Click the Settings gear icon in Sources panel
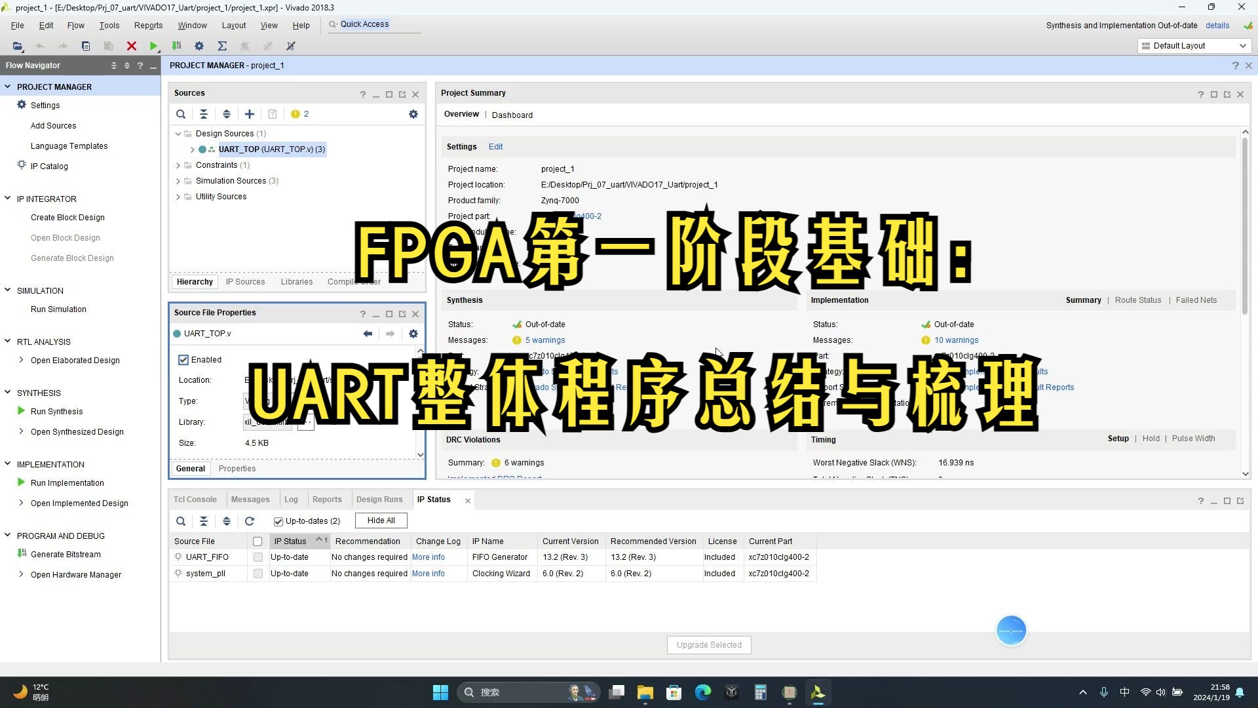This screenshot has height=708, width=1258. [x=414, y=113]
